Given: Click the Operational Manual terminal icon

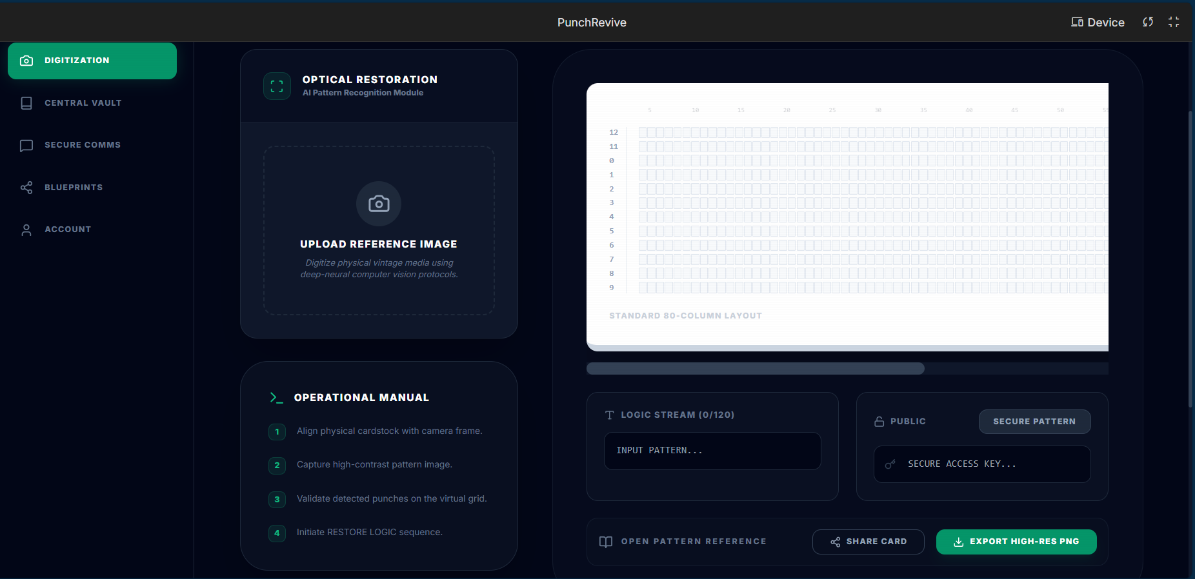Looking at the screenshot, I should pos(277,398).
